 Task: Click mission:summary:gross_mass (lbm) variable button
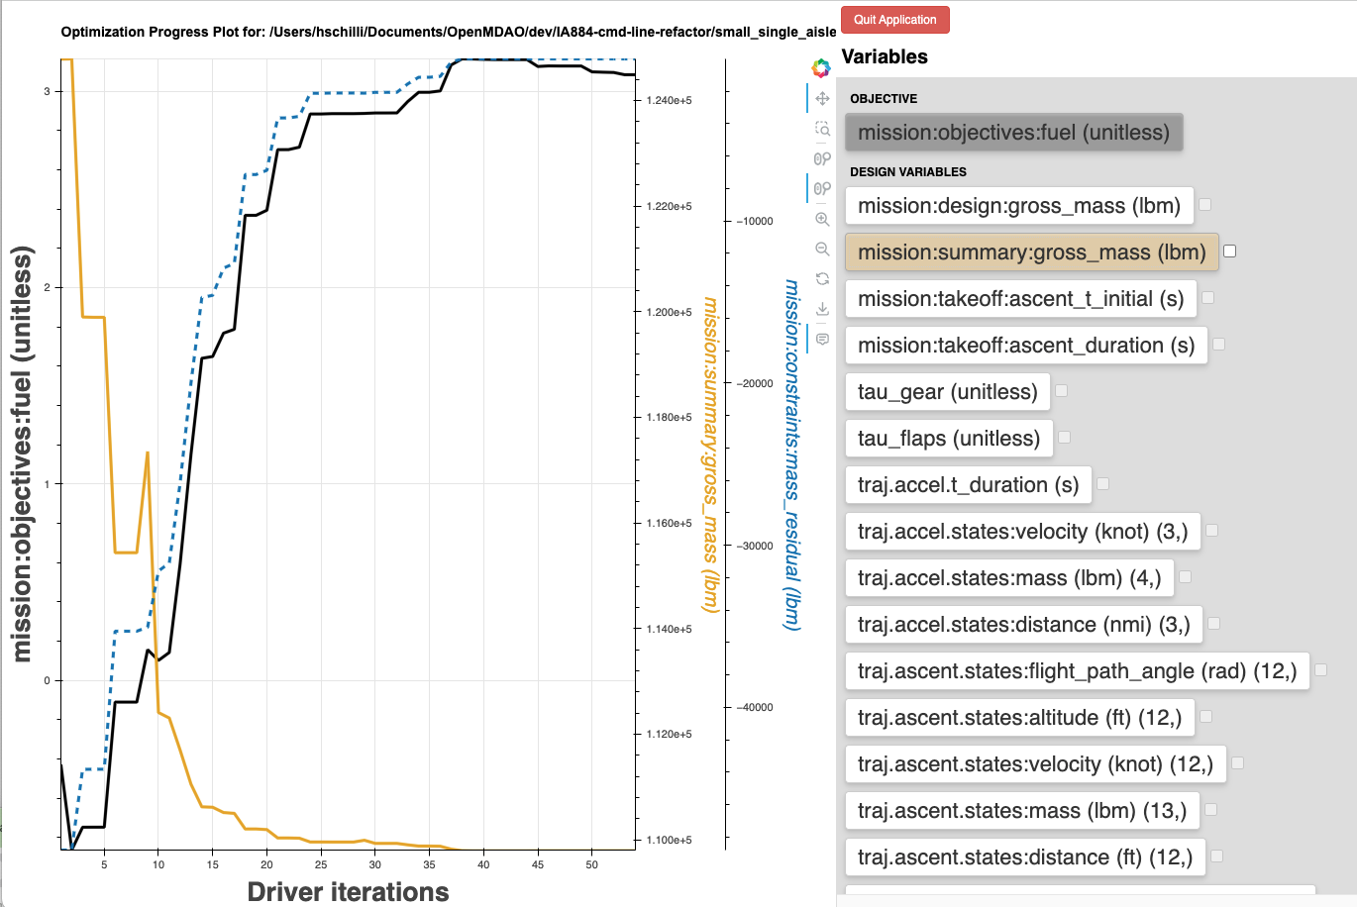pos(1032,252)
